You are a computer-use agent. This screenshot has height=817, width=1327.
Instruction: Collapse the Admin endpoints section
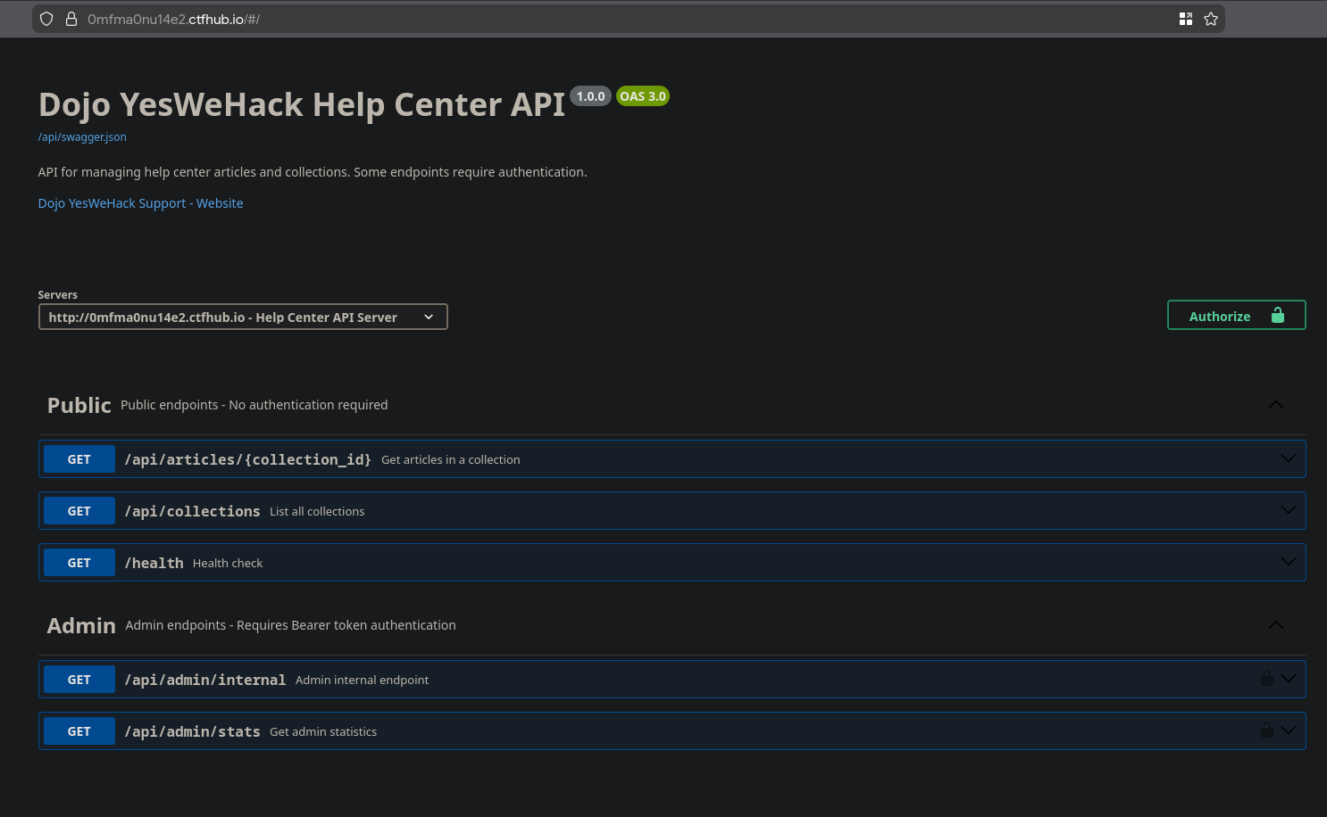tap(1275, 625)
